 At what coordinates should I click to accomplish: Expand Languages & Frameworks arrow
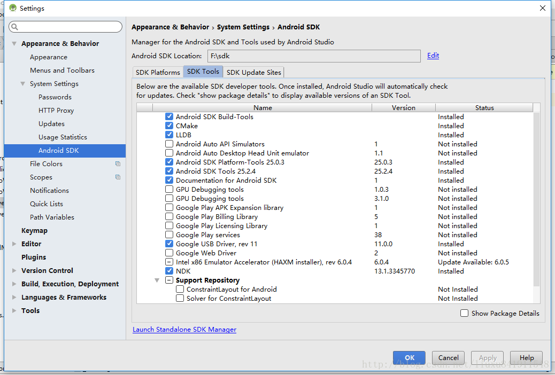tap(14, 297)
